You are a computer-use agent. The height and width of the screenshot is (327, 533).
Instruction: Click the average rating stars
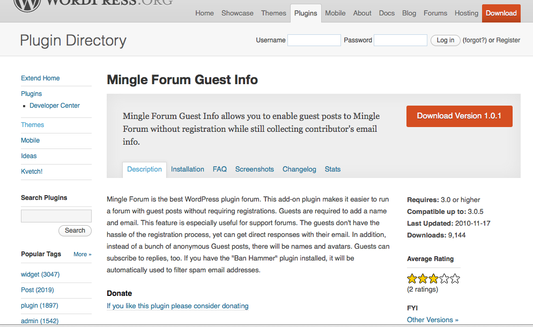point(433,279)
